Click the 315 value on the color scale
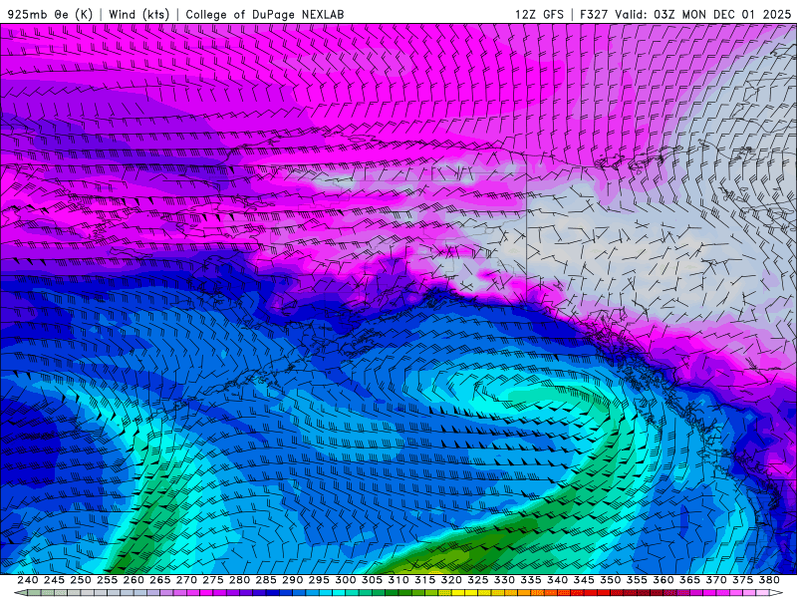 coord(424,580)
